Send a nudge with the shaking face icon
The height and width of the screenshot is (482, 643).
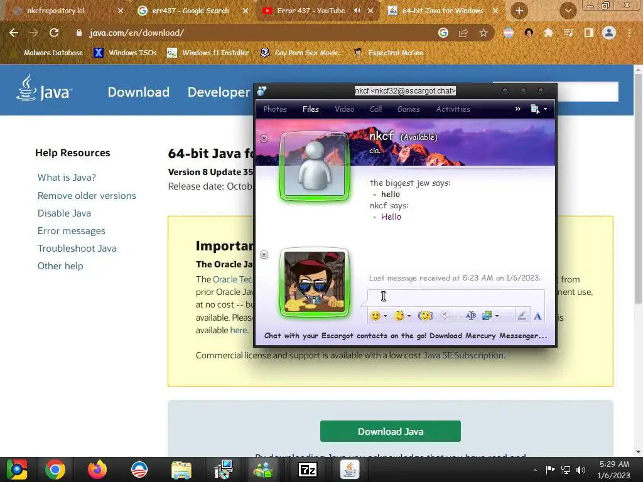pyautogui.click(x=426, y=315)
